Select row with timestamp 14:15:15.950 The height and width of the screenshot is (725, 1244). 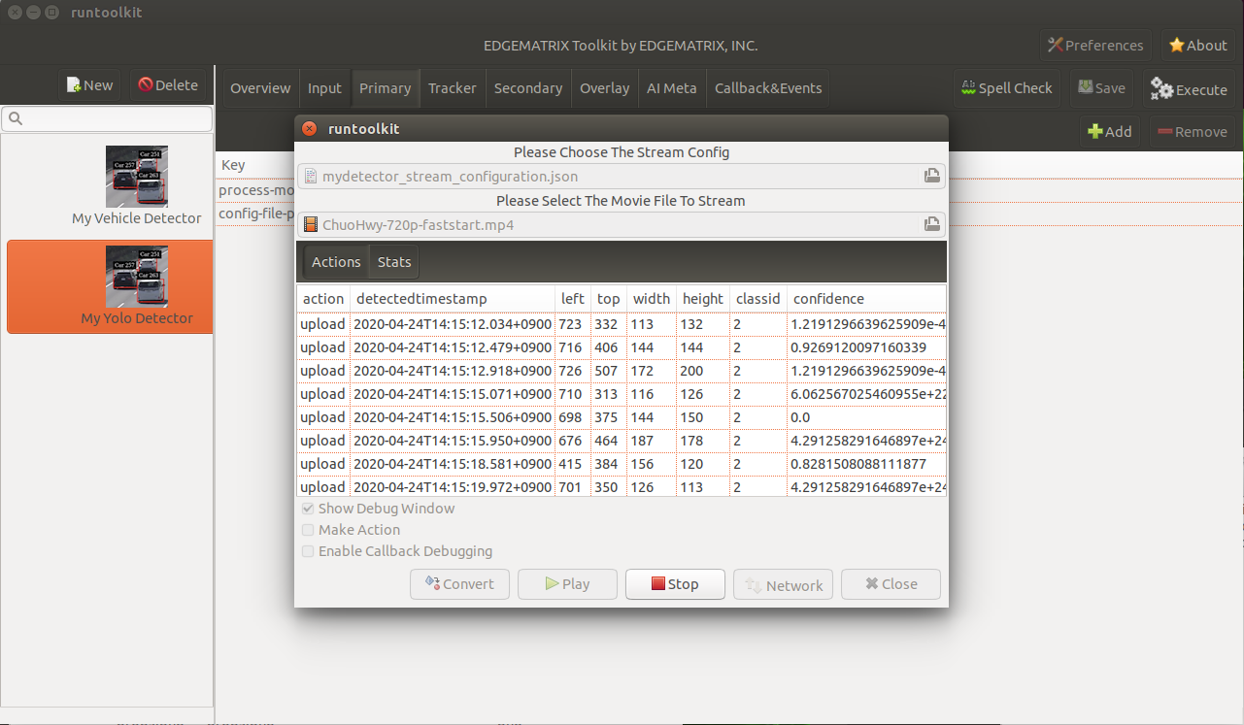pyautogui.click(x=622, y=441)
